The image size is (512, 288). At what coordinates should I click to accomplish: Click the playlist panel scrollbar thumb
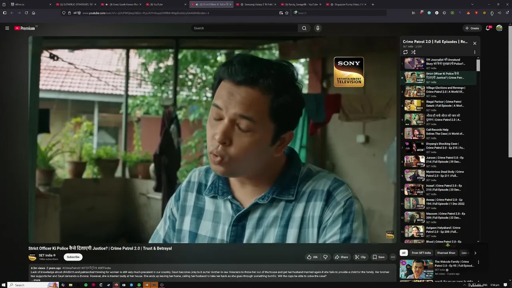tap(478, 65)
